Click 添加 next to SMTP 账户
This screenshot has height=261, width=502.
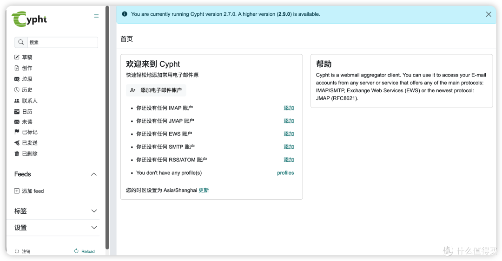click(289, 147)
